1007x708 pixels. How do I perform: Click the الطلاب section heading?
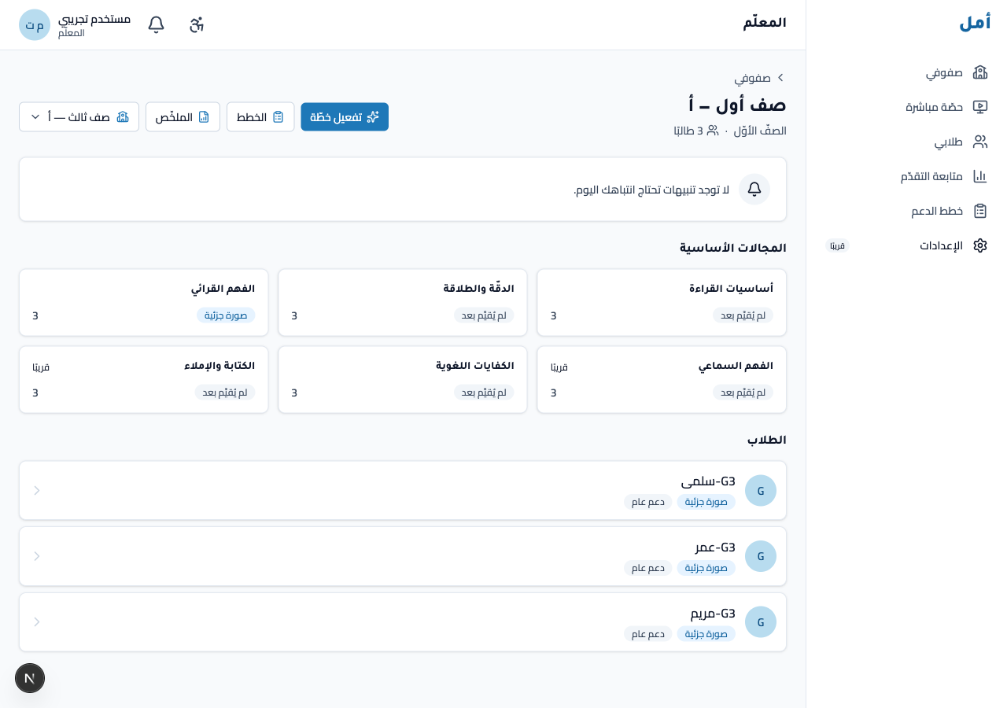[767, 440]
